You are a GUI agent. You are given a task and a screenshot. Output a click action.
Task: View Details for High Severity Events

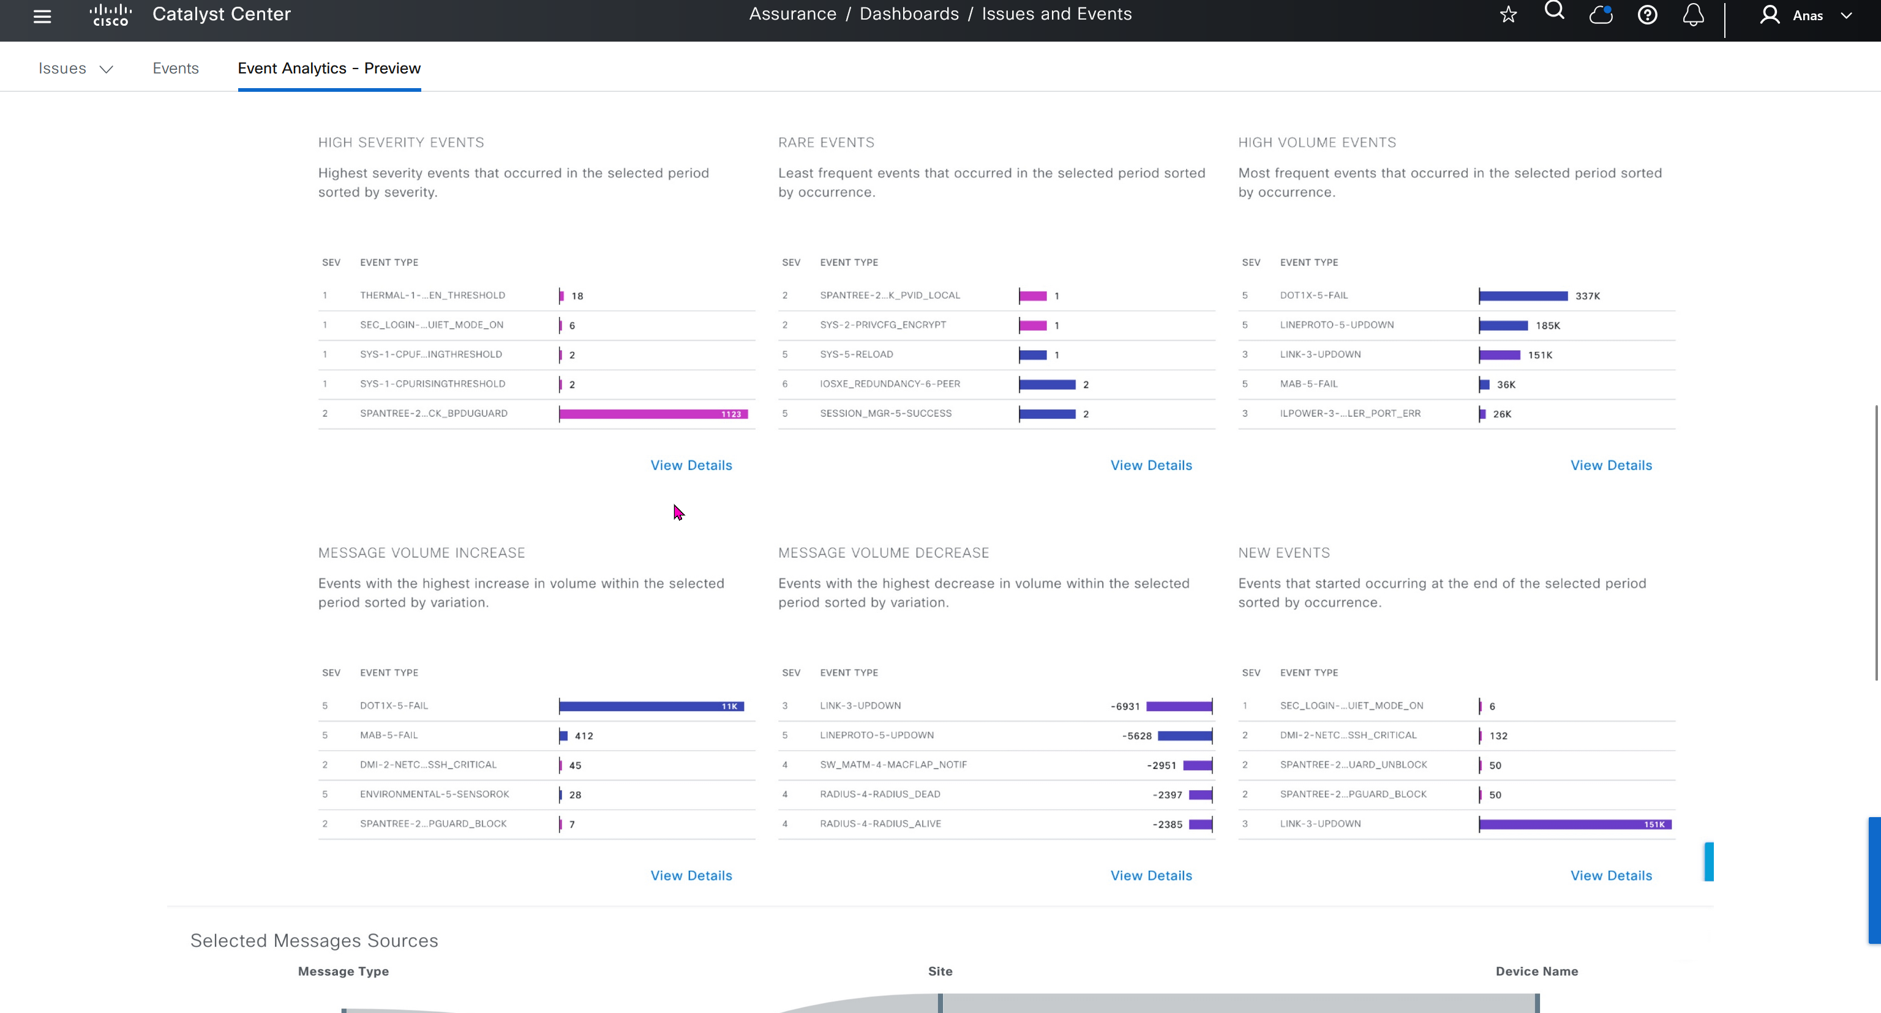(x=691, y=465)
